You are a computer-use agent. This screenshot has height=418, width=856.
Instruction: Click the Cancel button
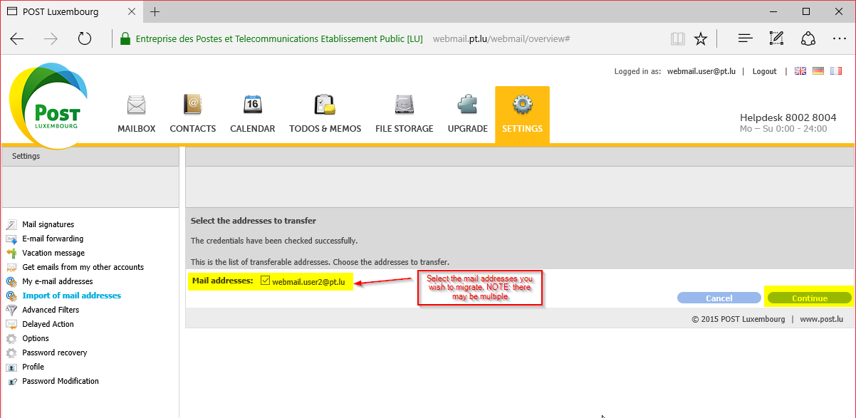click(719, 298)
